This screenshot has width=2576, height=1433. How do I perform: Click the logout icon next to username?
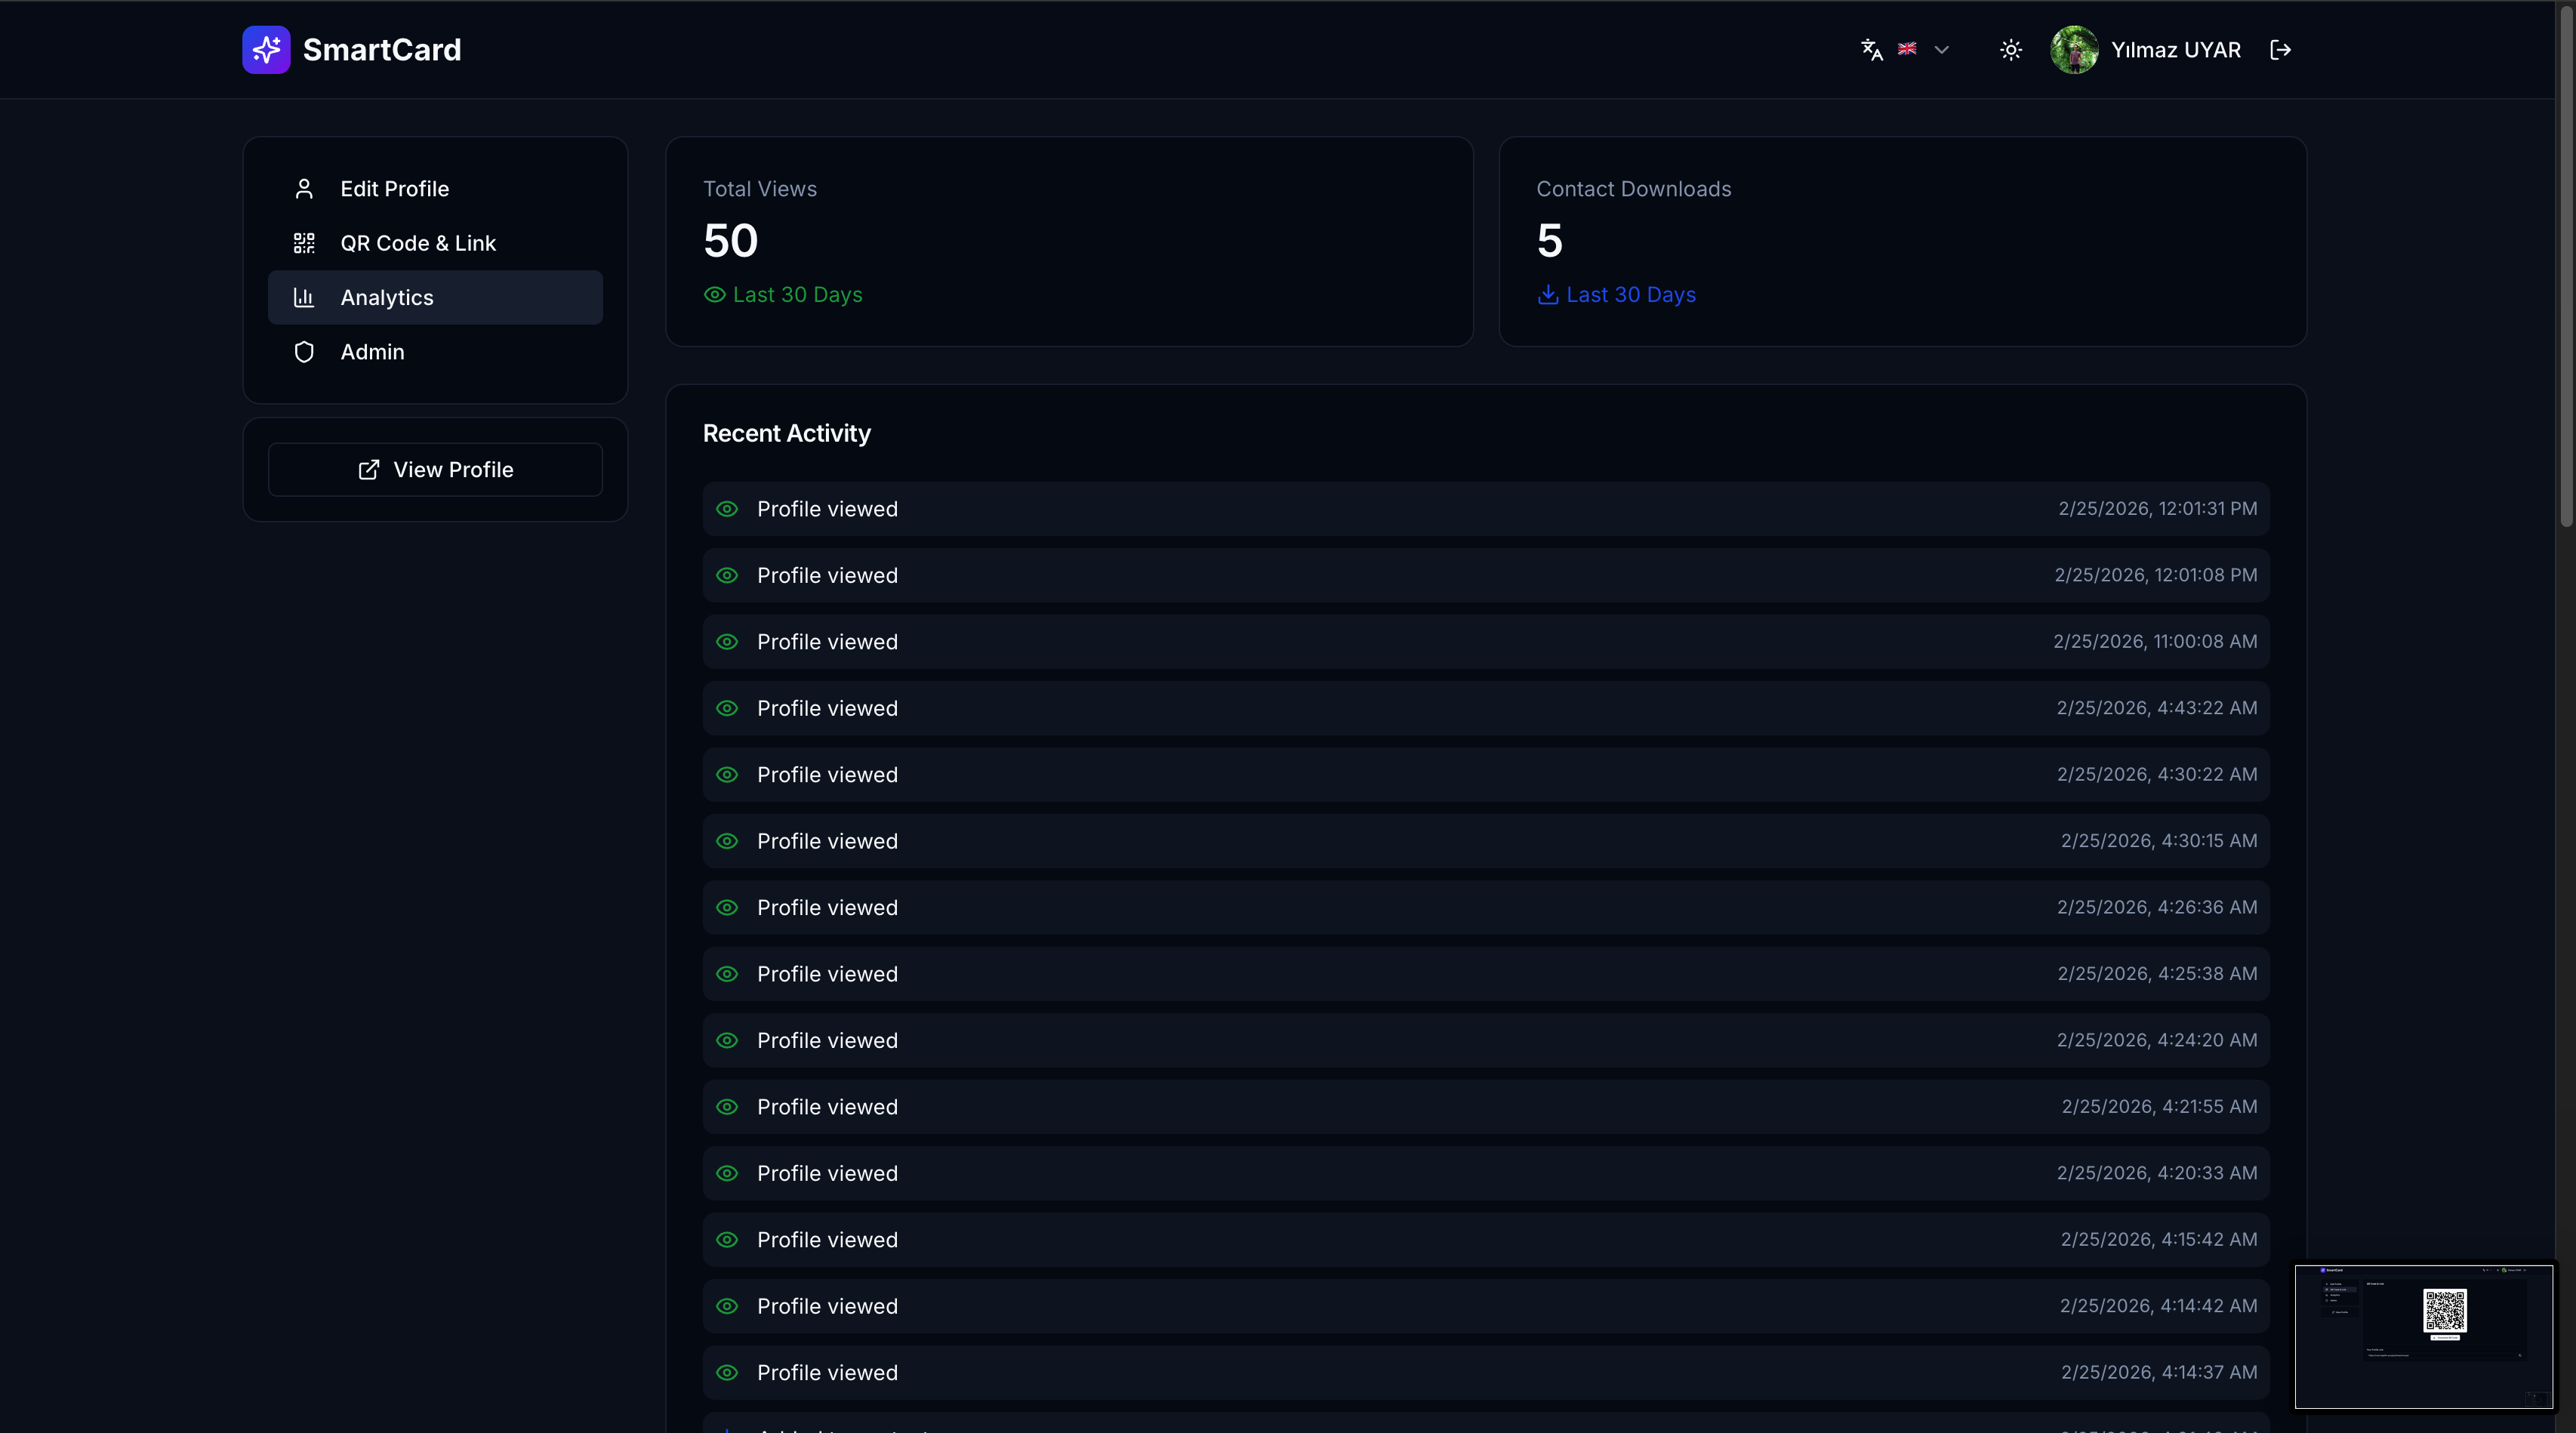point(2280,50)
